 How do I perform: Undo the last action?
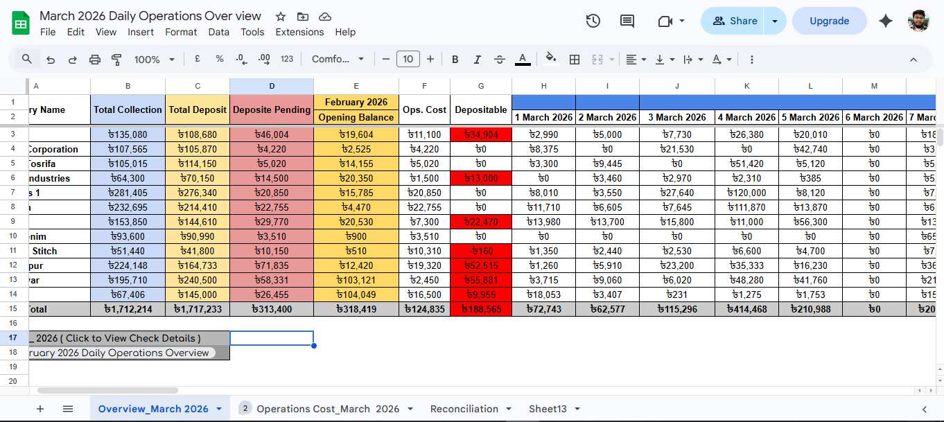tap(51, 60)
